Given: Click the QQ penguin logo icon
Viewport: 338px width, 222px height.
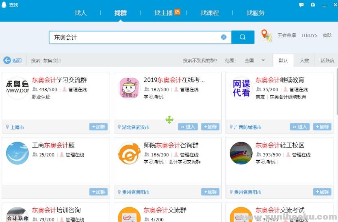Looking at the screenshot, I should [x=4, y=4].
